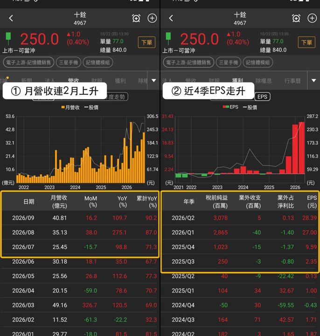Screen dimensions: 320x336
Task: Expand tab list dropdown in left panel
Action: coord(154,81)
